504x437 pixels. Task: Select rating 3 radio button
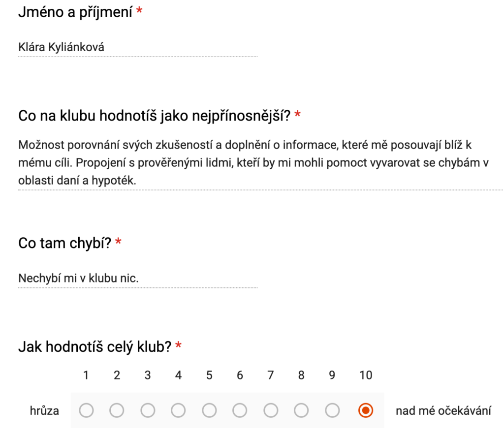148,410
